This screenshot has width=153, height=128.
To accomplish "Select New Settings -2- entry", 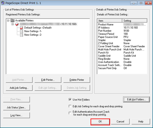I will tap(33, 35).
